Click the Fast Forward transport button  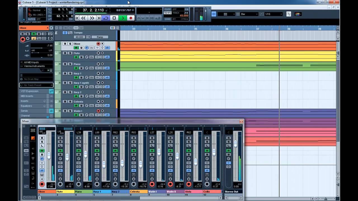coord(92,18)
